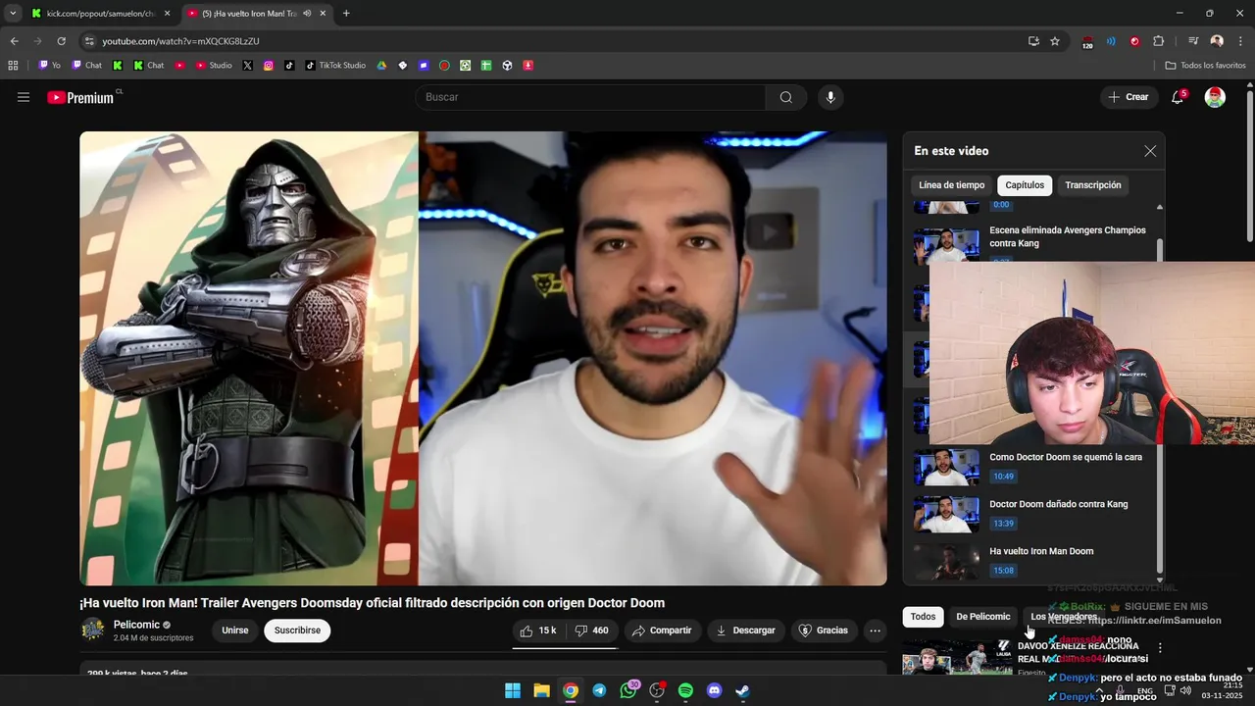Open the 'Yo' Twitch bookmark
This screenshot has height=706, width=1255.
(x=50, y=66)
